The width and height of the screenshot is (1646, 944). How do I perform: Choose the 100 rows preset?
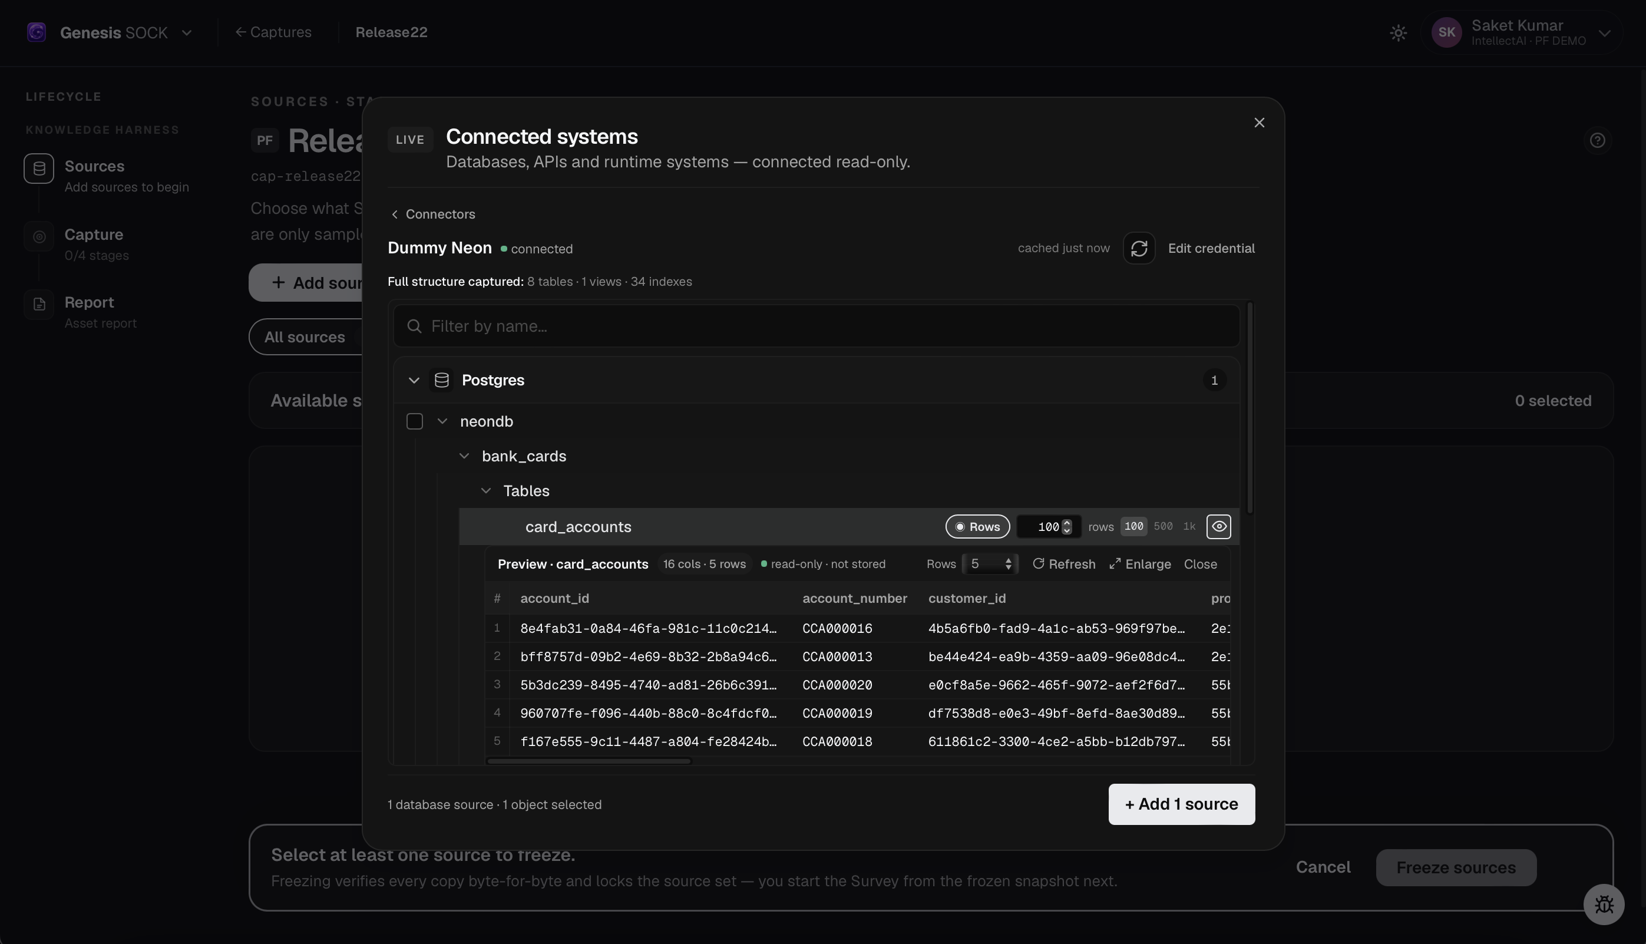1133,526
